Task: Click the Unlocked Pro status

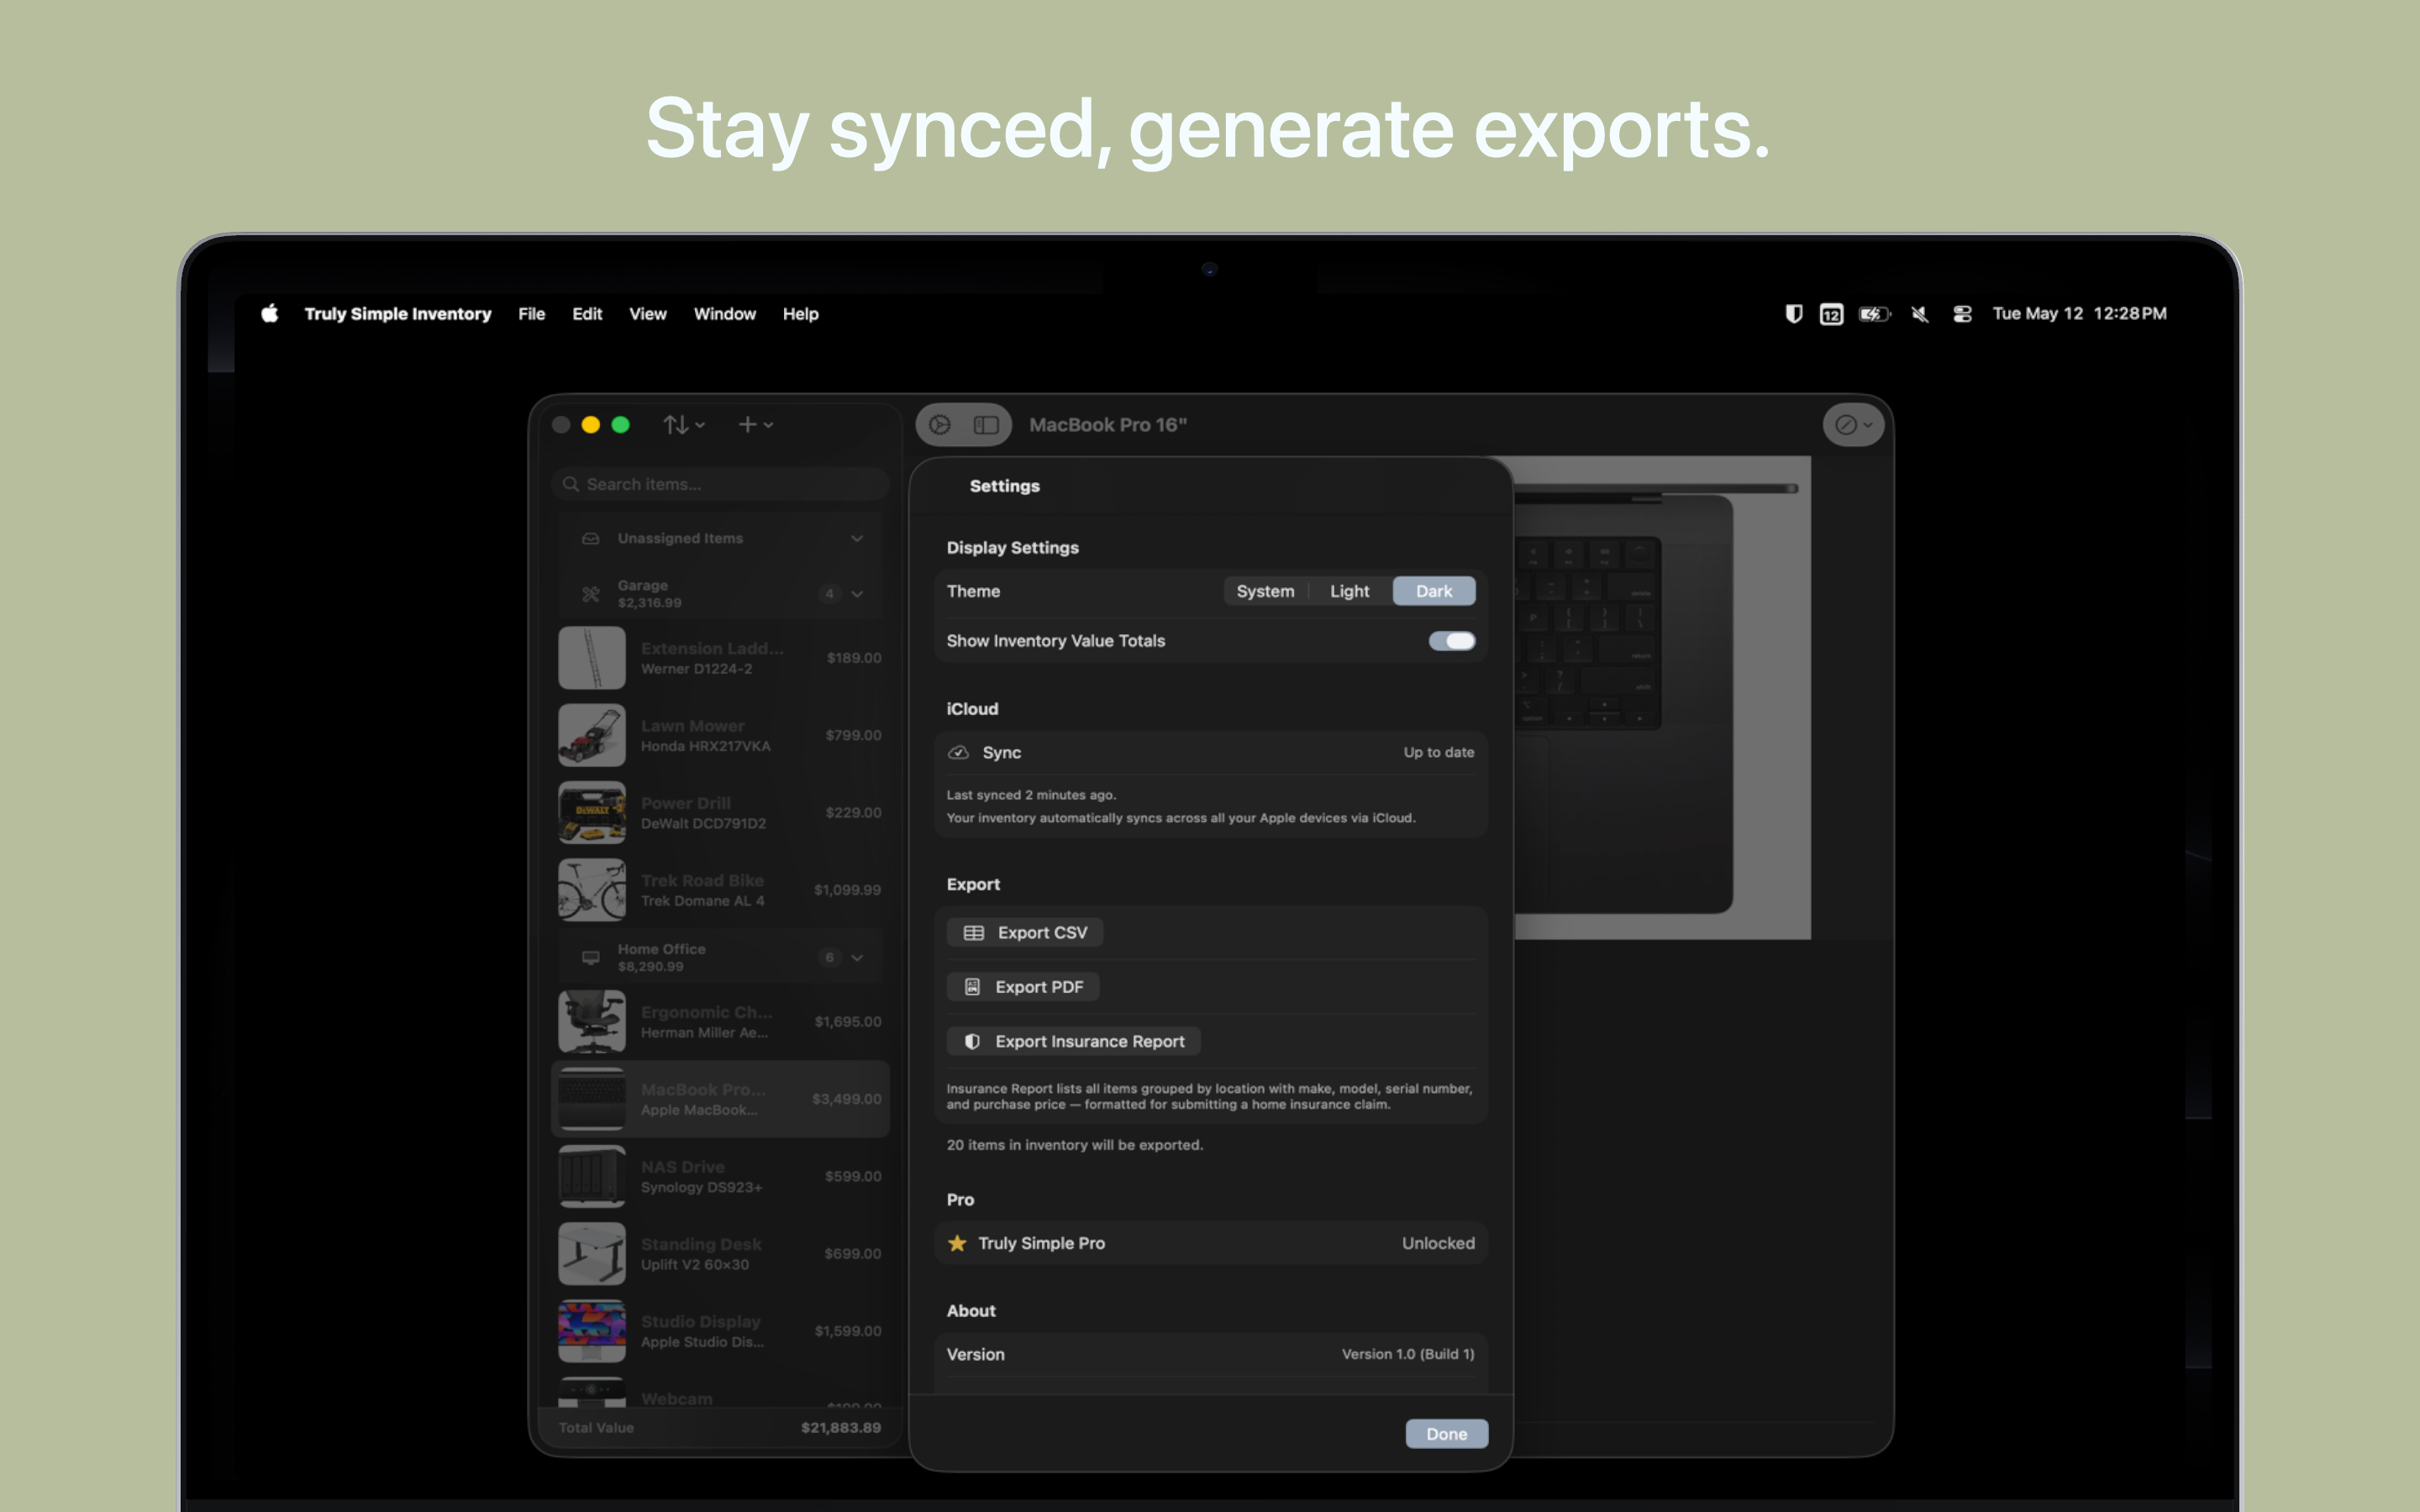Action: [1438, 1243]
